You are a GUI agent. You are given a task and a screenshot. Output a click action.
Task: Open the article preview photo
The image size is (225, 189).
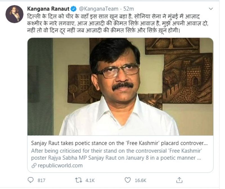(120, 86)
